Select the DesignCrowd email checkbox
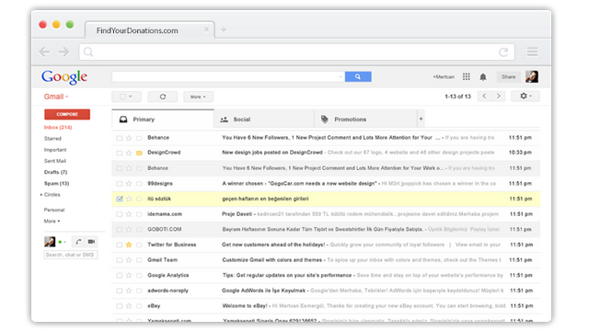The image size is (589, 331). coord(120,153)
